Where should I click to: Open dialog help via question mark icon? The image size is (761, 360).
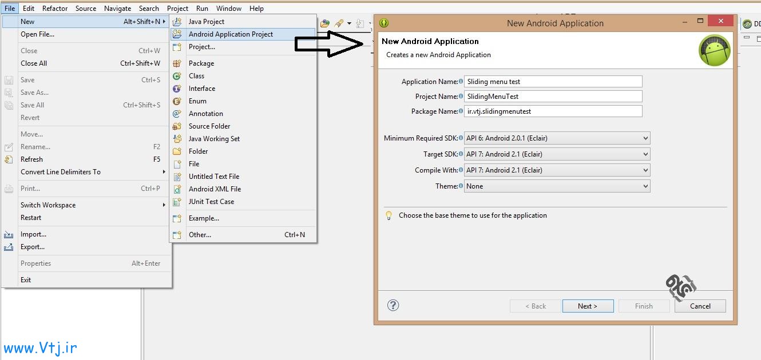coord(393,305)
